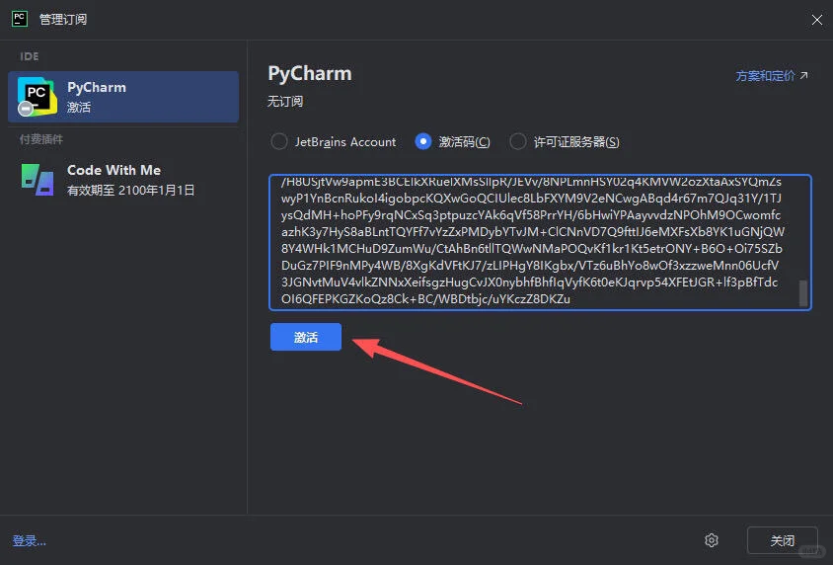Click the blue 激活 activate button

[306, 337]
